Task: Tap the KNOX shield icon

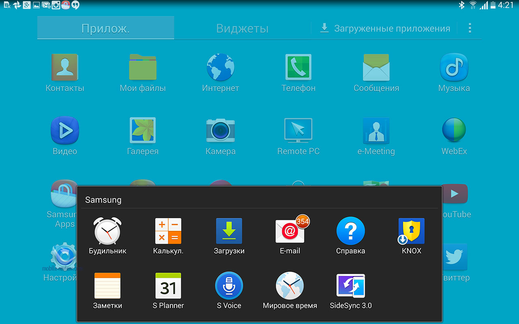Action: point(411,231)
